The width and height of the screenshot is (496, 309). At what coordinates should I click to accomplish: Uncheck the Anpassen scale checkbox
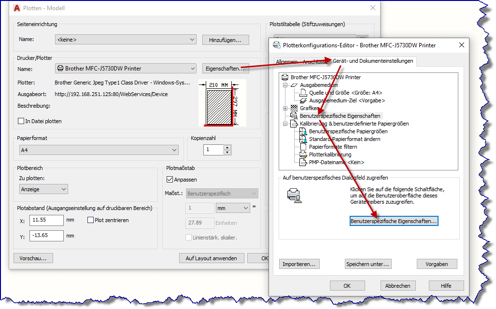pyautogui.click(x=170, y=180)
